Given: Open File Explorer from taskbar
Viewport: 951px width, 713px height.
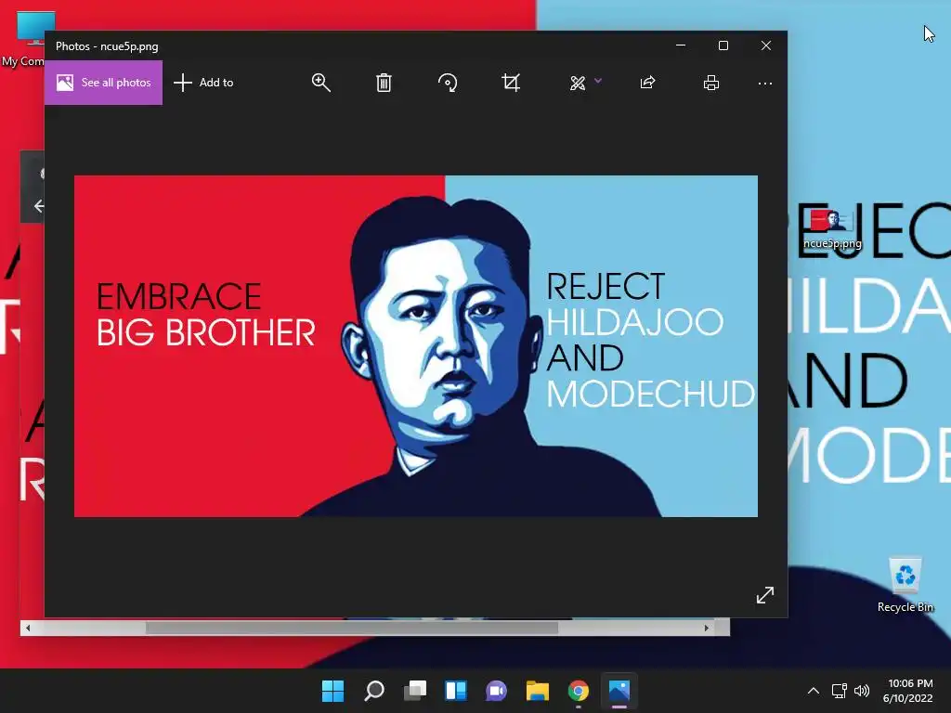Looking at the screenshot, I should (x=538, y=691).
